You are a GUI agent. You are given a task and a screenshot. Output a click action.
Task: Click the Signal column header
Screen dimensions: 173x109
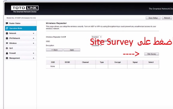[135, 62]
